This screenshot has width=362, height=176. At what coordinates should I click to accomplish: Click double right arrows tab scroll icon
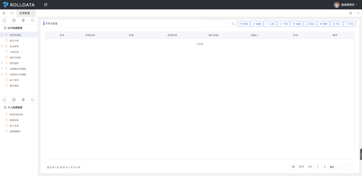pyautogui.click(x=351, y=13)
